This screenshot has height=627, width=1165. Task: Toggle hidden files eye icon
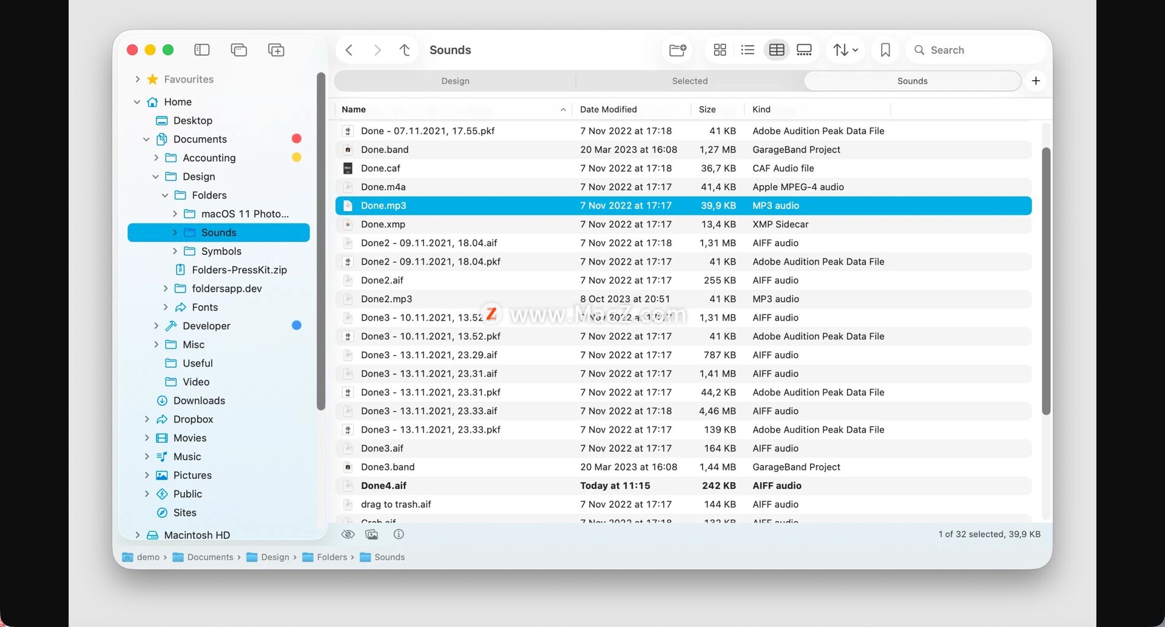click(348, 534)
